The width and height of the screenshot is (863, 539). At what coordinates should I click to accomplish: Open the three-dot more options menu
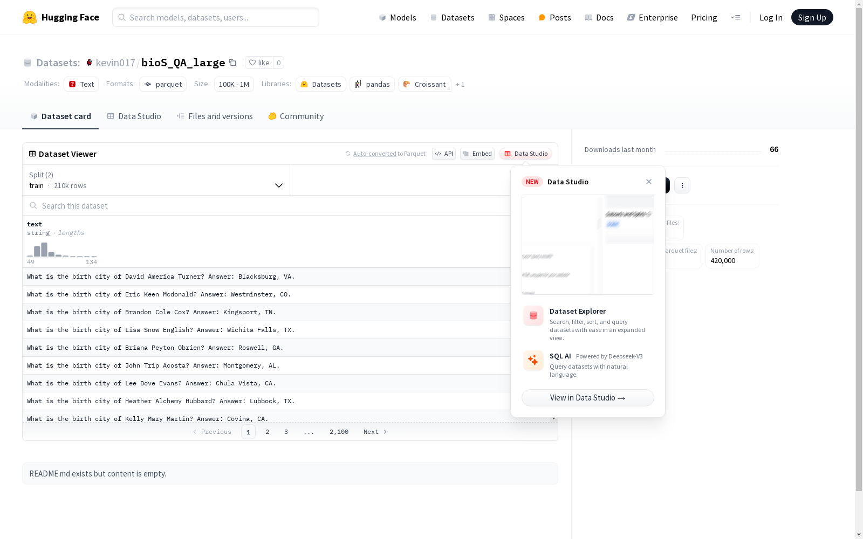pos(682,185)
